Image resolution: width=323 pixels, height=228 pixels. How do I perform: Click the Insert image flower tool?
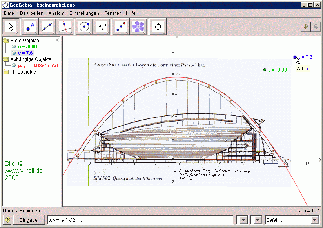pos(138,27)
